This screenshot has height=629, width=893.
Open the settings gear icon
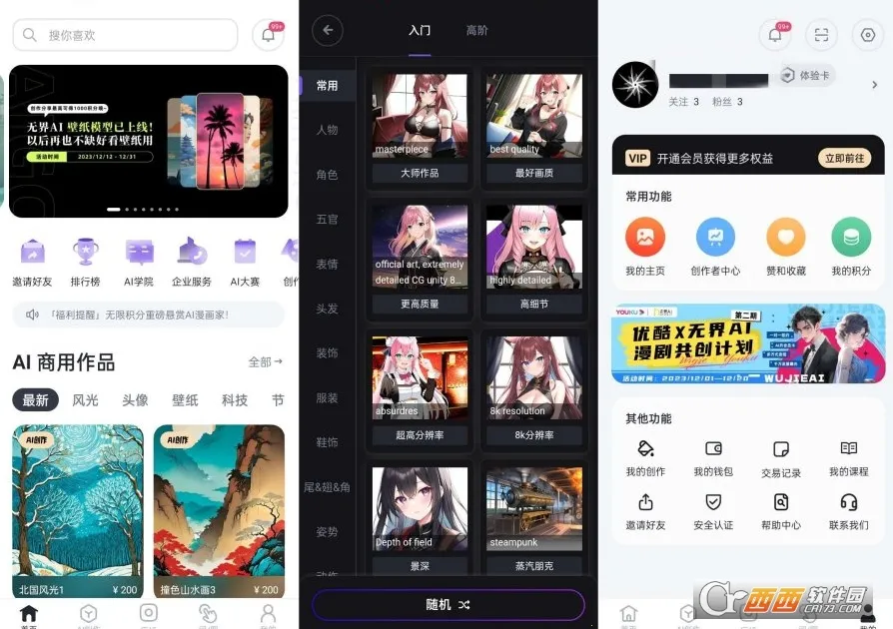(867, 35)
